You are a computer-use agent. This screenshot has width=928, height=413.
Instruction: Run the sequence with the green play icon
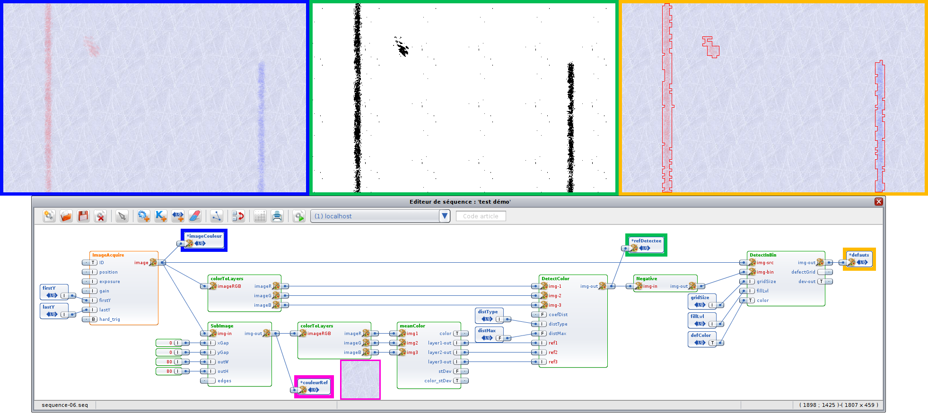298,216
